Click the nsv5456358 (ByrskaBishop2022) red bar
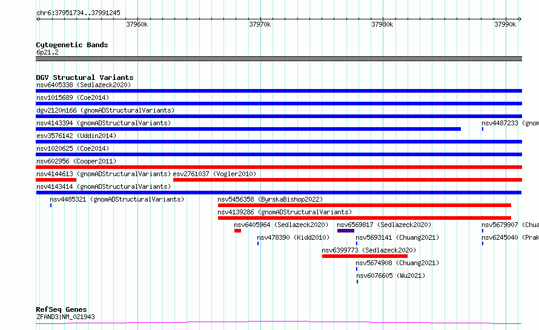This screenshot has height=330, width=539. [365, 205]
